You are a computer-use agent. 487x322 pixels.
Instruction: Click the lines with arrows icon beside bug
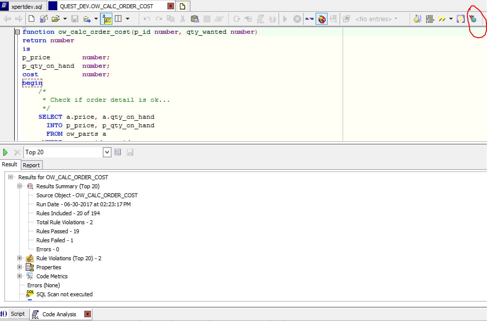pos(333,19)
